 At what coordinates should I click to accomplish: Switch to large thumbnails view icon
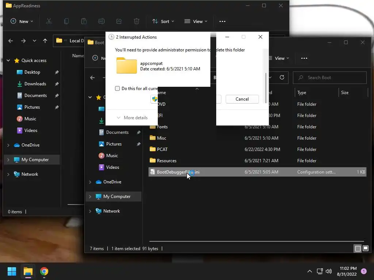365,249
